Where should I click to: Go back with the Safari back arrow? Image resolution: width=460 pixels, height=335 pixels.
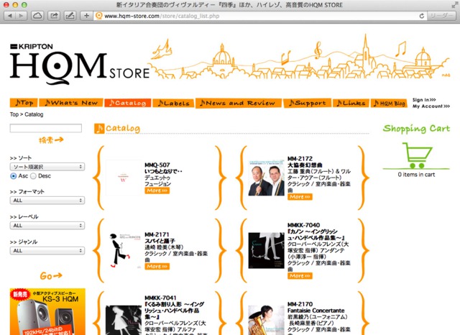(10, 16)
